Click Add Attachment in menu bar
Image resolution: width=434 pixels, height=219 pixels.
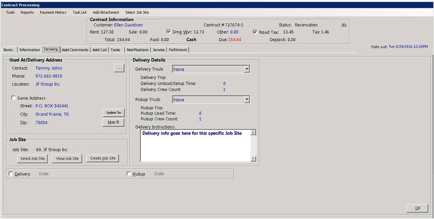click(106, 13)
